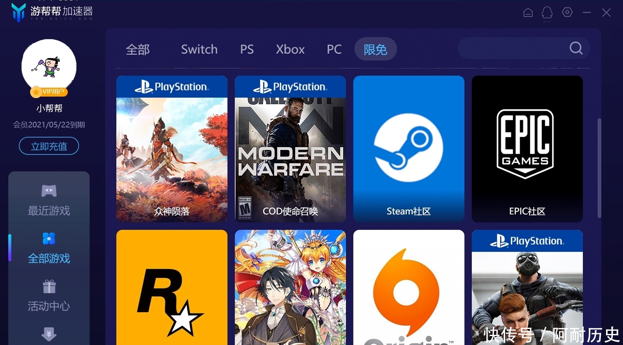Open settings hexagon gear icon
The image size is (623, 345).
[567, 12]
